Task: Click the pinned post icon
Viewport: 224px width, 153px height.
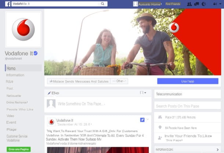Action: tap(142, 120)
